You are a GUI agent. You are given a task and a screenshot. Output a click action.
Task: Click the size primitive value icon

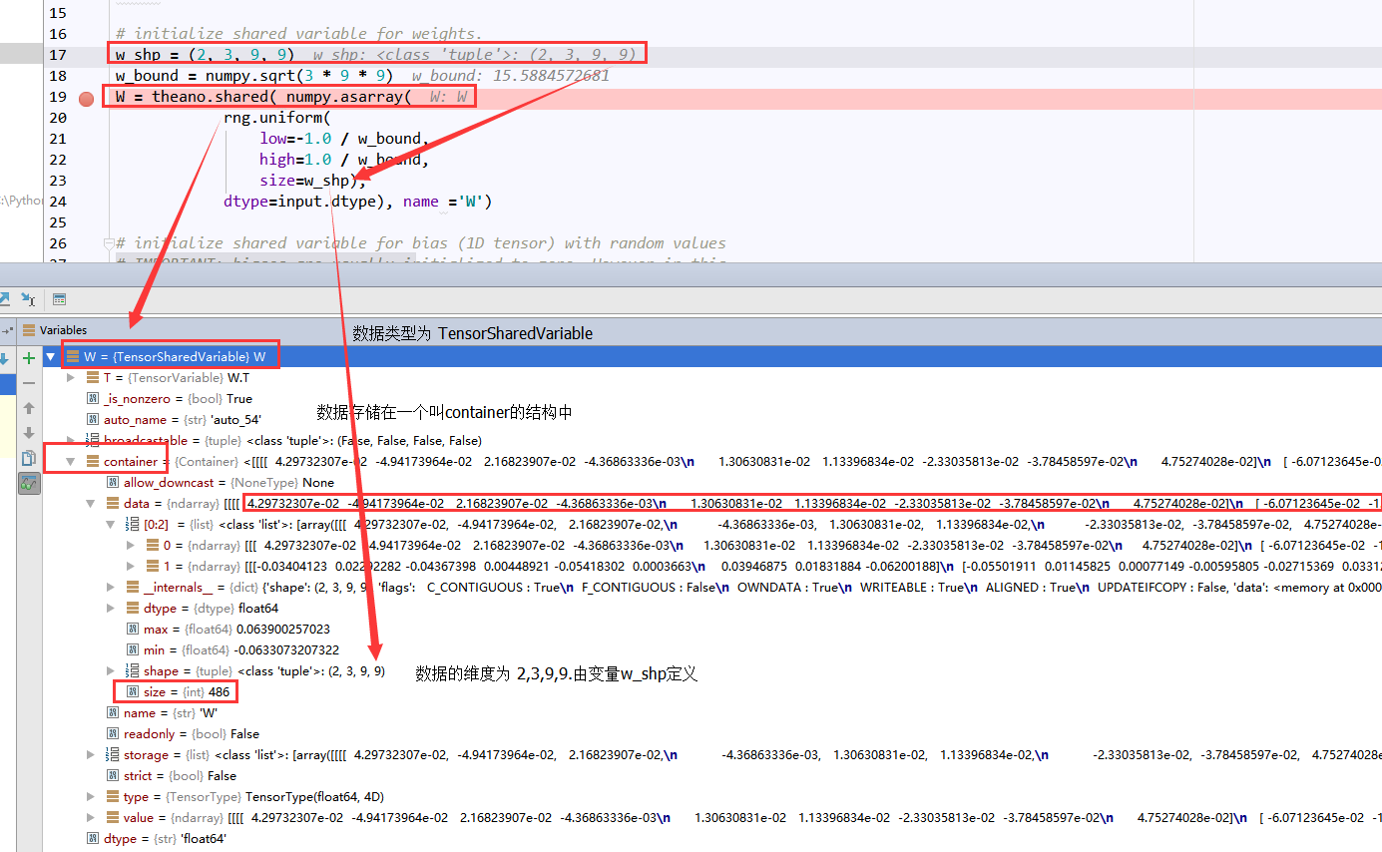[x=133, y=691]
